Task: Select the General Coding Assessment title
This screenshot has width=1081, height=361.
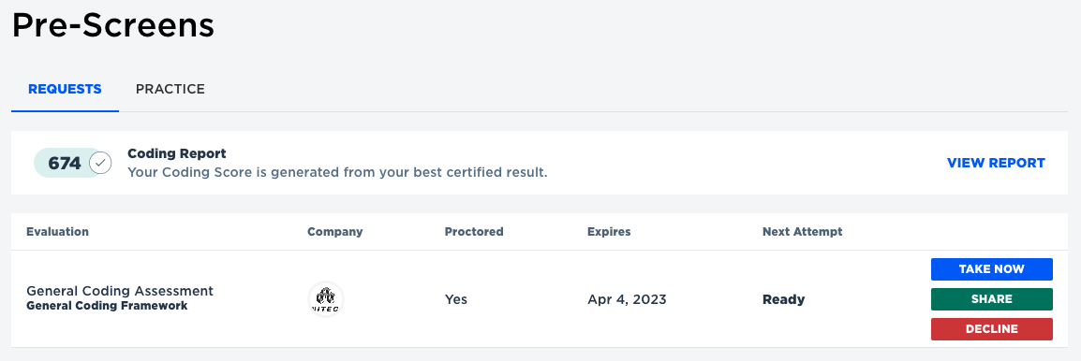Action: point(120,291)
